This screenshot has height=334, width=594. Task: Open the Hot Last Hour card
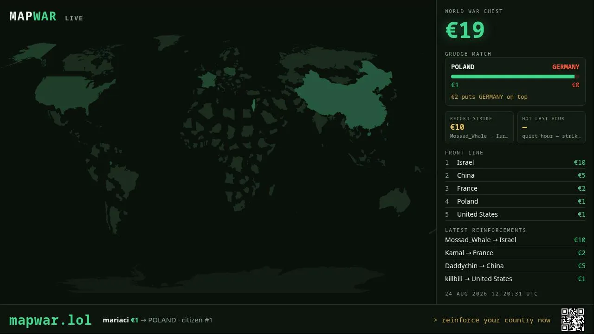pyautogui.click(x=551, y=127)
